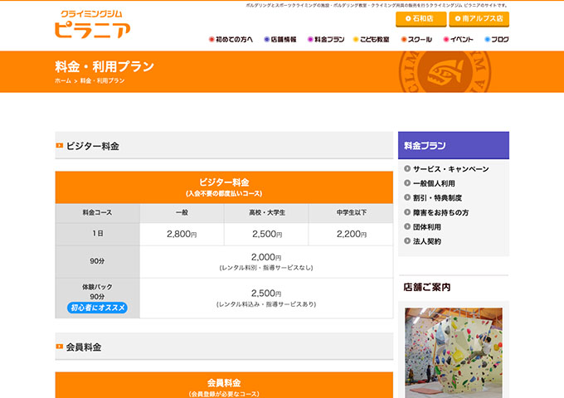The width and height of the screenshot is (564, 398).
Task: Go to the こども教室 page
Action: pos(373,39)
